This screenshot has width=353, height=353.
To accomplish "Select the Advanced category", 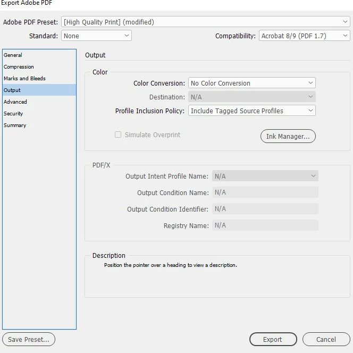I will [x=39, y=102].
